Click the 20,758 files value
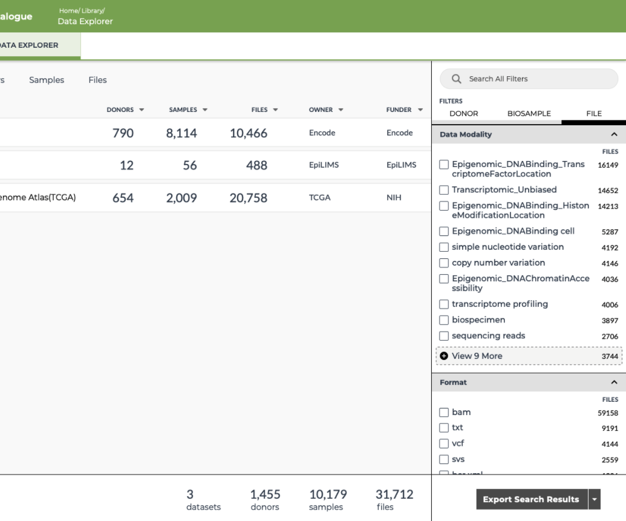 (x=249, y=198)
